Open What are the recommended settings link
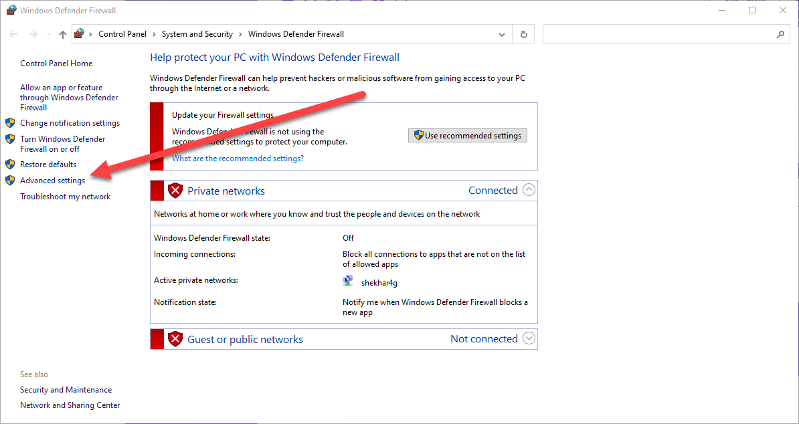Image resolution: width=799 pixels, height=424 pixels. [238, 158]
